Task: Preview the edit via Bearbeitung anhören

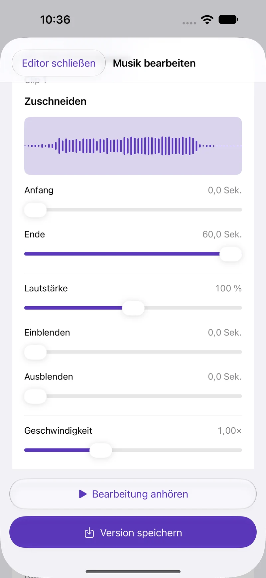Action: (x=133, y=494)
